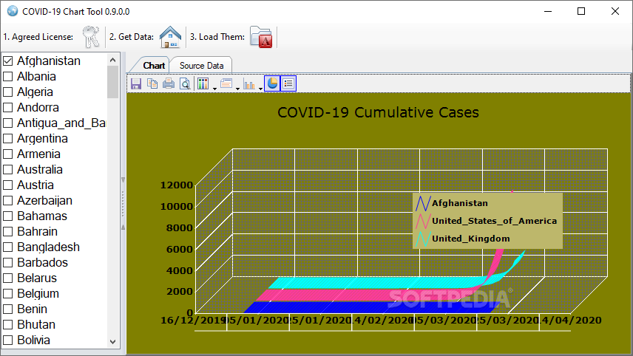Click the country list scroll up arrow
Viewport: 633px width, 356px height.
click(112, 60)
